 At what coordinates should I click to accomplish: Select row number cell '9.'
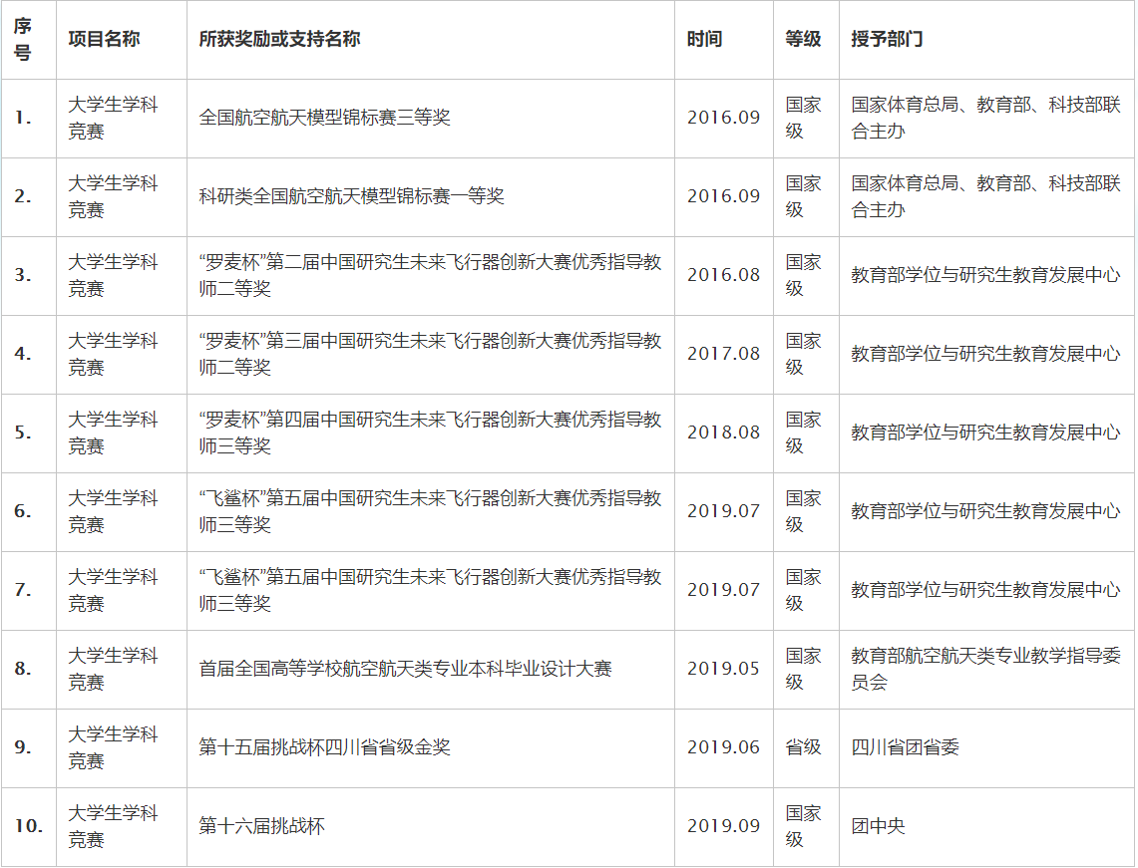tap(28, 748)
